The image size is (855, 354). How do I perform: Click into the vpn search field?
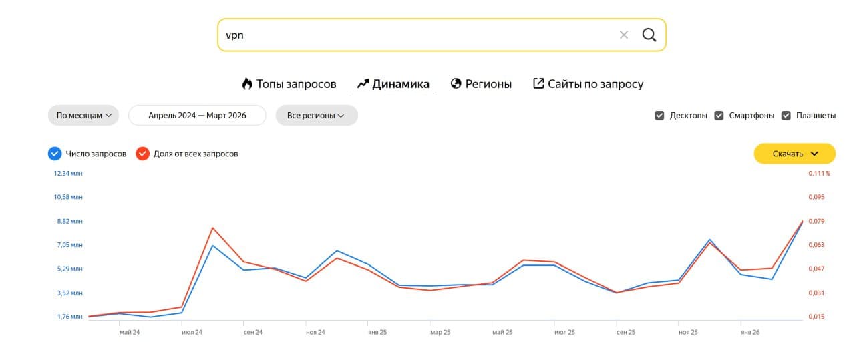(x=414, y=35)
